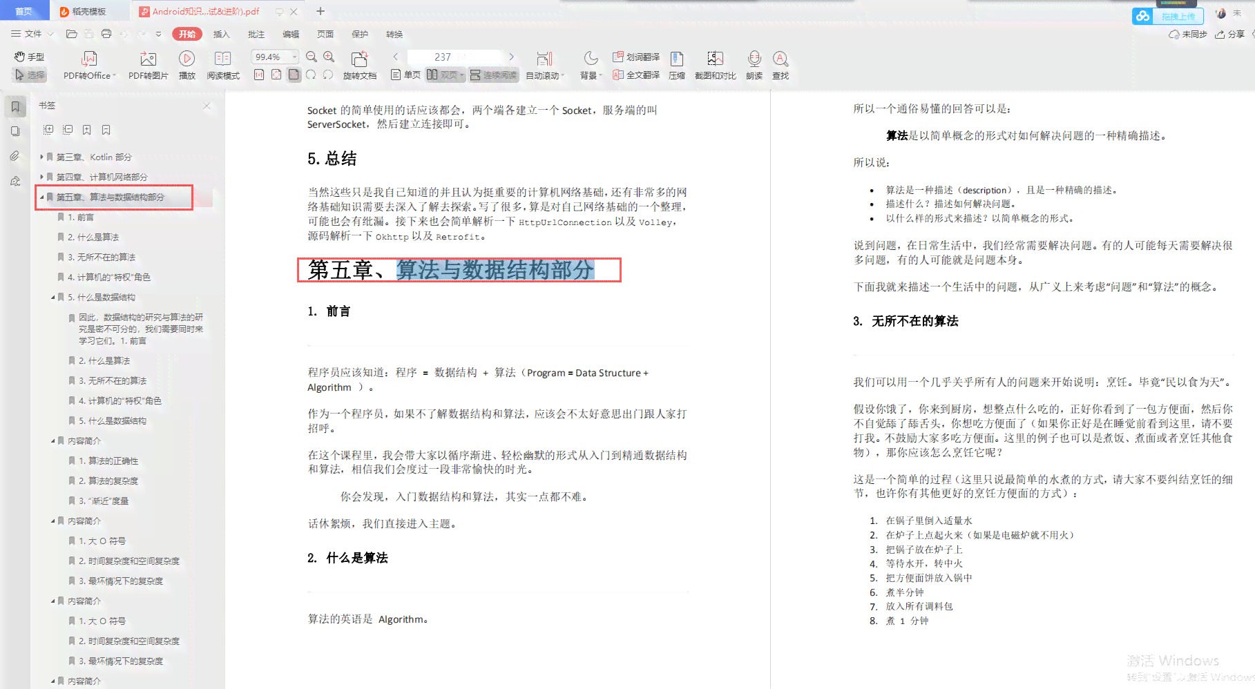Open the page thumbnails sidebar icon
This screenshot has width=1255, height=689.
coord(15,131)
